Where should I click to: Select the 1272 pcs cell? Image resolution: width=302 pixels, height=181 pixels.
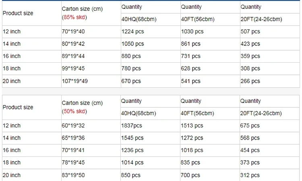click(x=192, y=138)
